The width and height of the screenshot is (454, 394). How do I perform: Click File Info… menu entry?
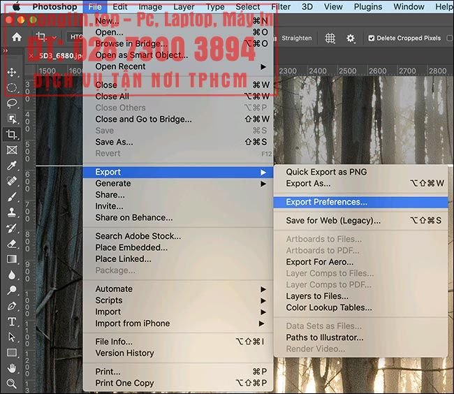pyautogui.click(x=178, y=342)
